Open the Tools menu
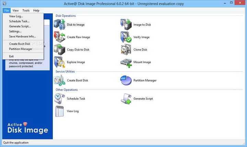 [26, 10]
